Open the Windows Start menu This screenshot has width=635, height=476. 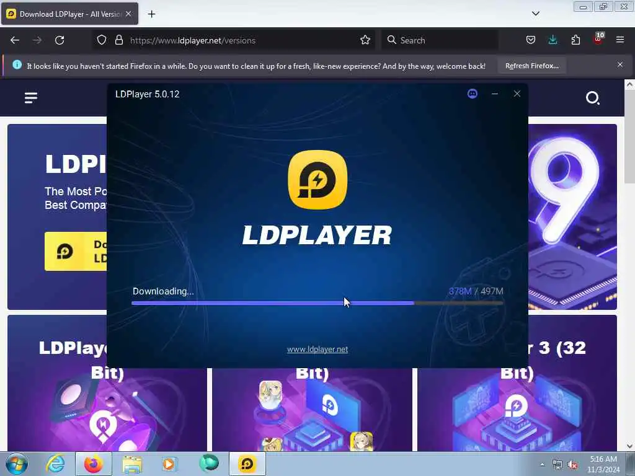pos(16,464)
